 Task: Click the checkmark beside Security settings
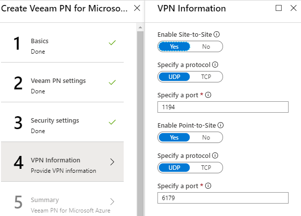112,122
